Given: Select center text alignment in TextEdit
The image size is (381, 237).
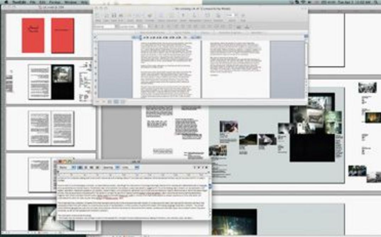Looking at the screenshot, I should (85, 167).
